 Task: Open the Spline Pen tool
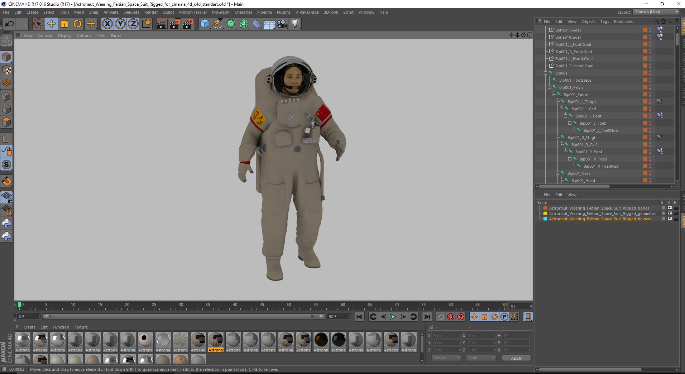click(x=217, y=24)
